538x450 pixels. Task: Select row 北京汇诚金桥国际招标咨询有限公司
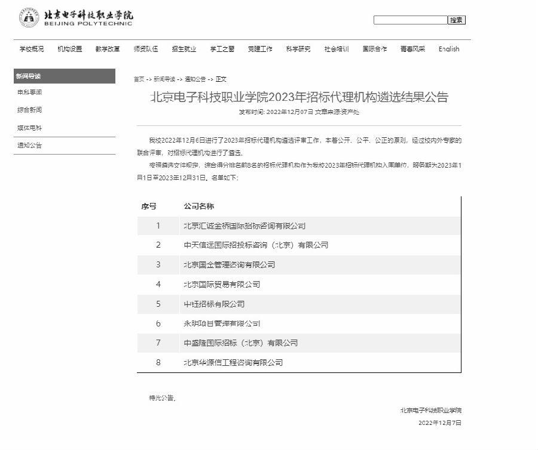[x=299, y=226]
